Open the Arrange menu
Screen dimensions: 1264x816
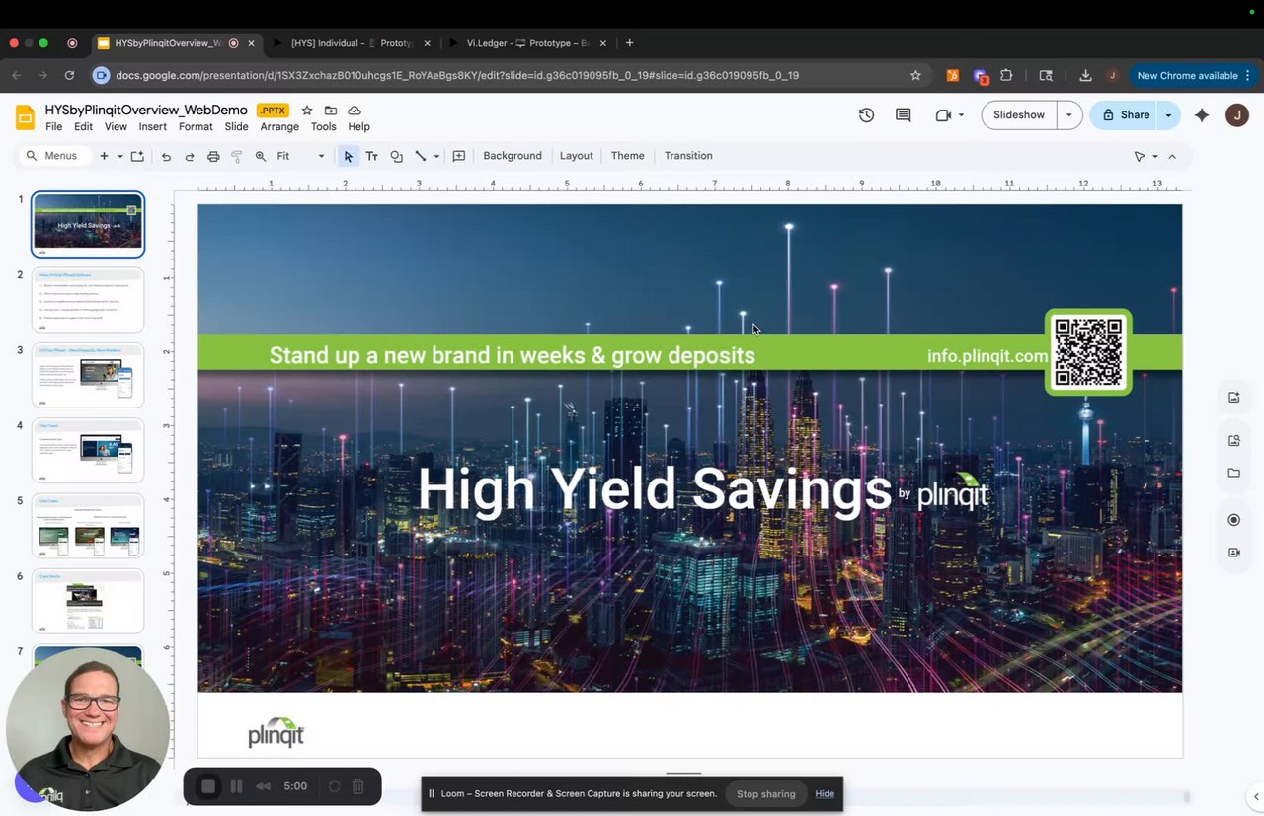(279, 127)
